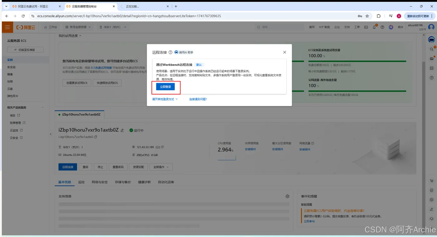Click the 停止 button

pos(101,167)
